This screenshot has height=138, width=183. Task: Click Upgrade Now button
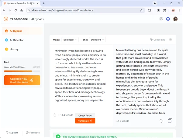point(22,80)
